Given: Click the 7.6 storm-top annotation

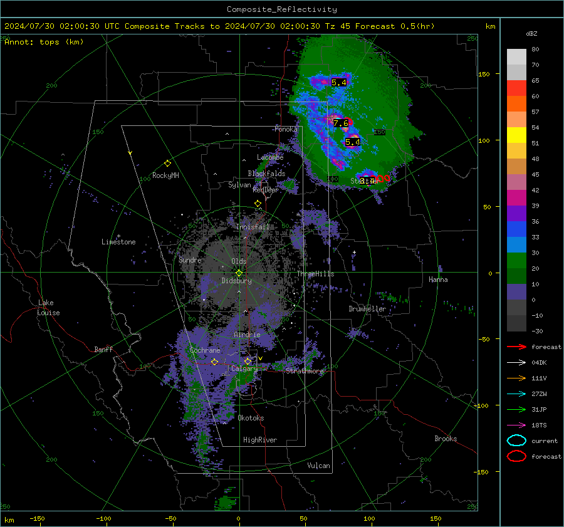Looking at the screenshot, I should pyautogui.click(x=341, y=123).
